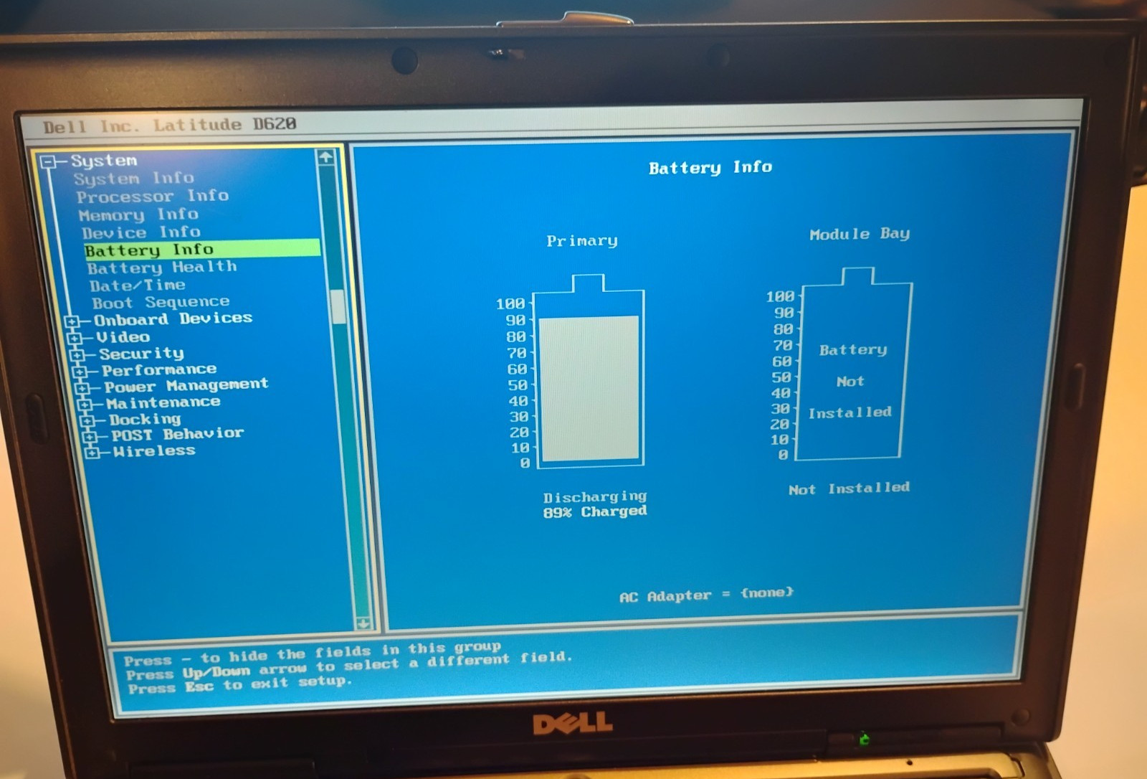The height and width of the screenshot is (779, 1147).
Task: Click the Primary battery charge gauge
Action: coord(589,372)
